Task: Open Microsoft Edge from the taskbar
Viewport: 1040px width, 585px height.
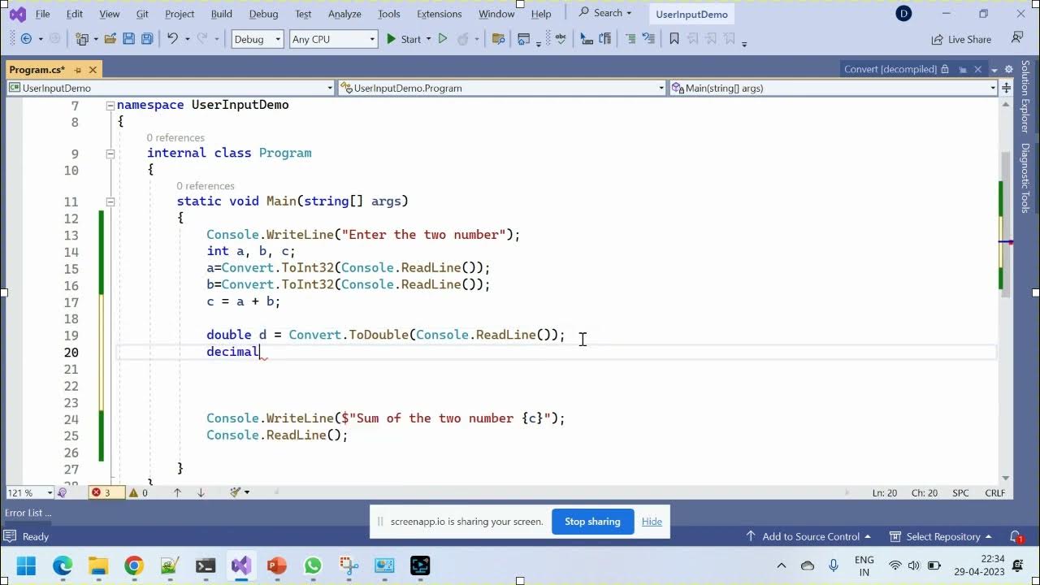Action: 63,565
